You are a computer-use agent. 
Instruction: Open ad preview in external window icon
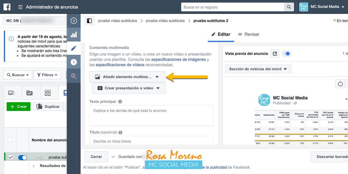275,54
